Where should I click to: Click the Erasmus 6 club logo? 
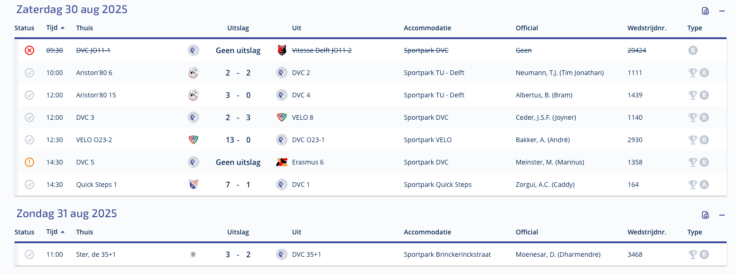(282, 162)
